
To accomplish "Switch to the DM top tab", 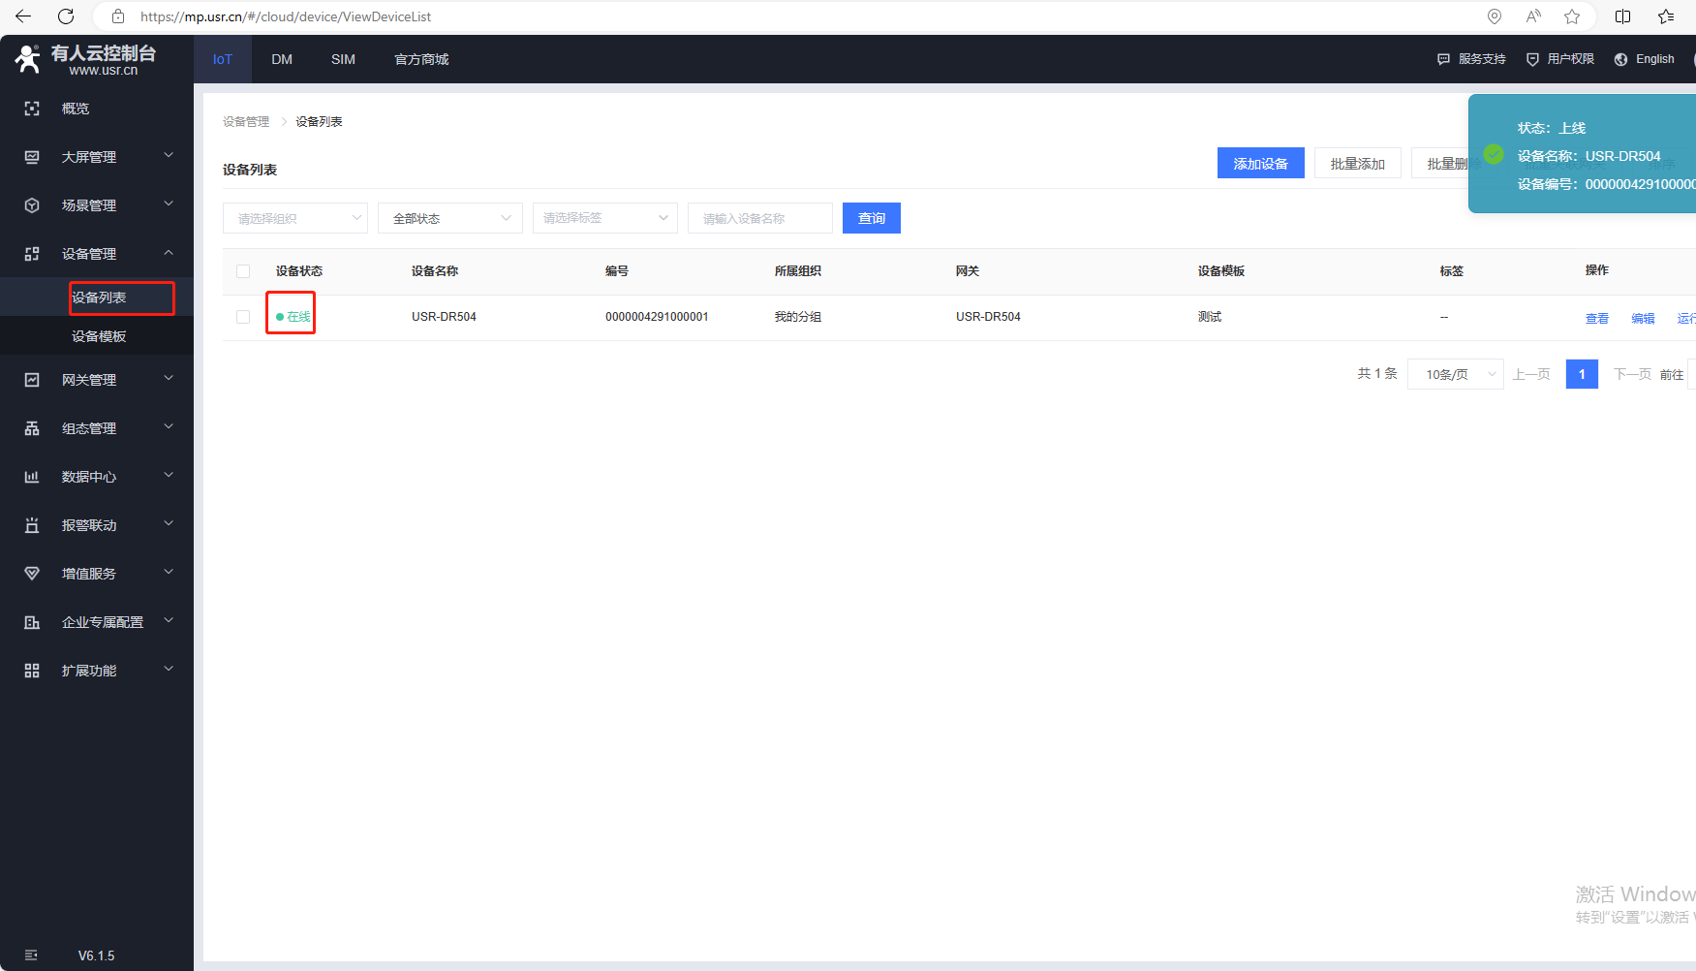I will pyautogui.click(x=282, y=59).
